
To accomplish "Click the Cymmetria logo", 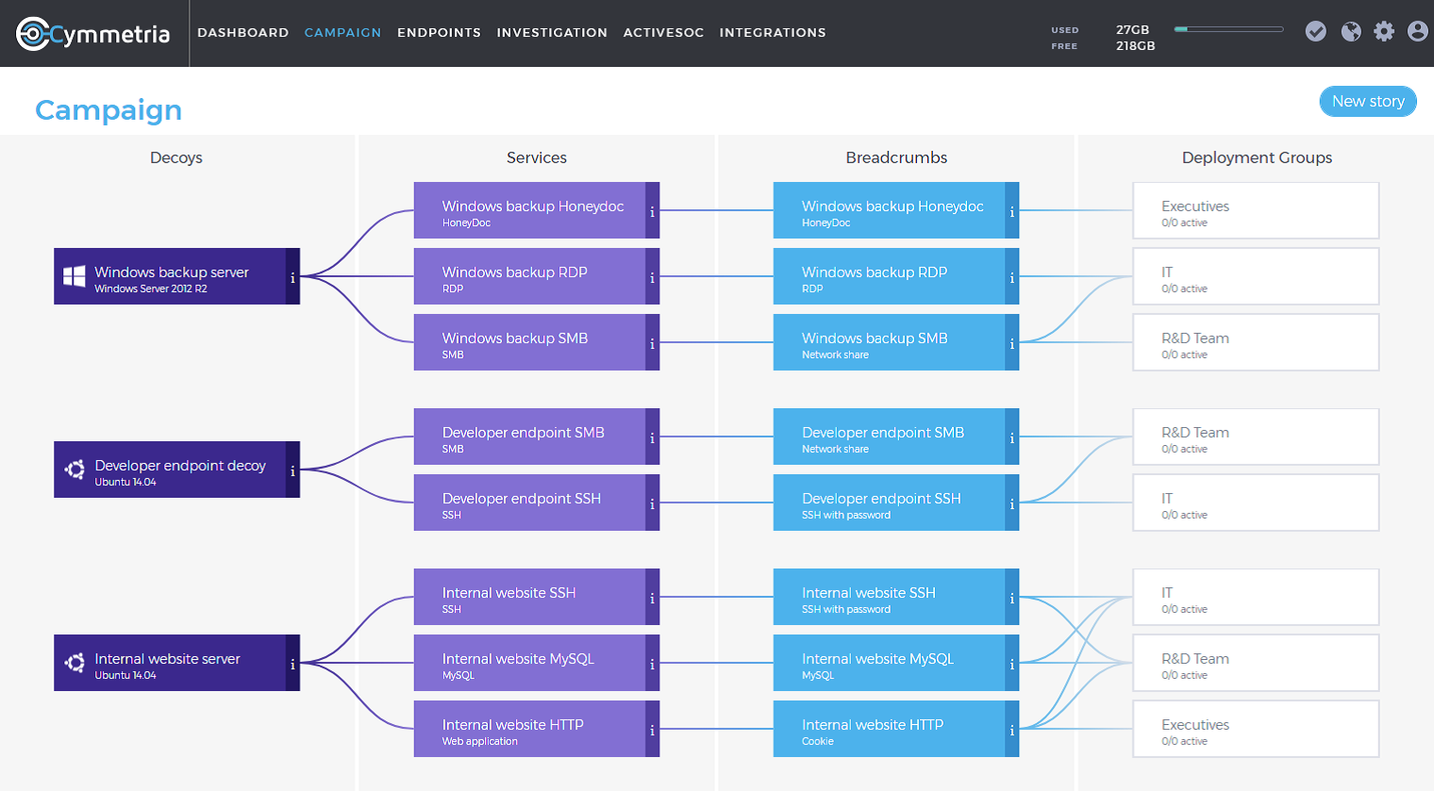I will [x=93, y=34].
